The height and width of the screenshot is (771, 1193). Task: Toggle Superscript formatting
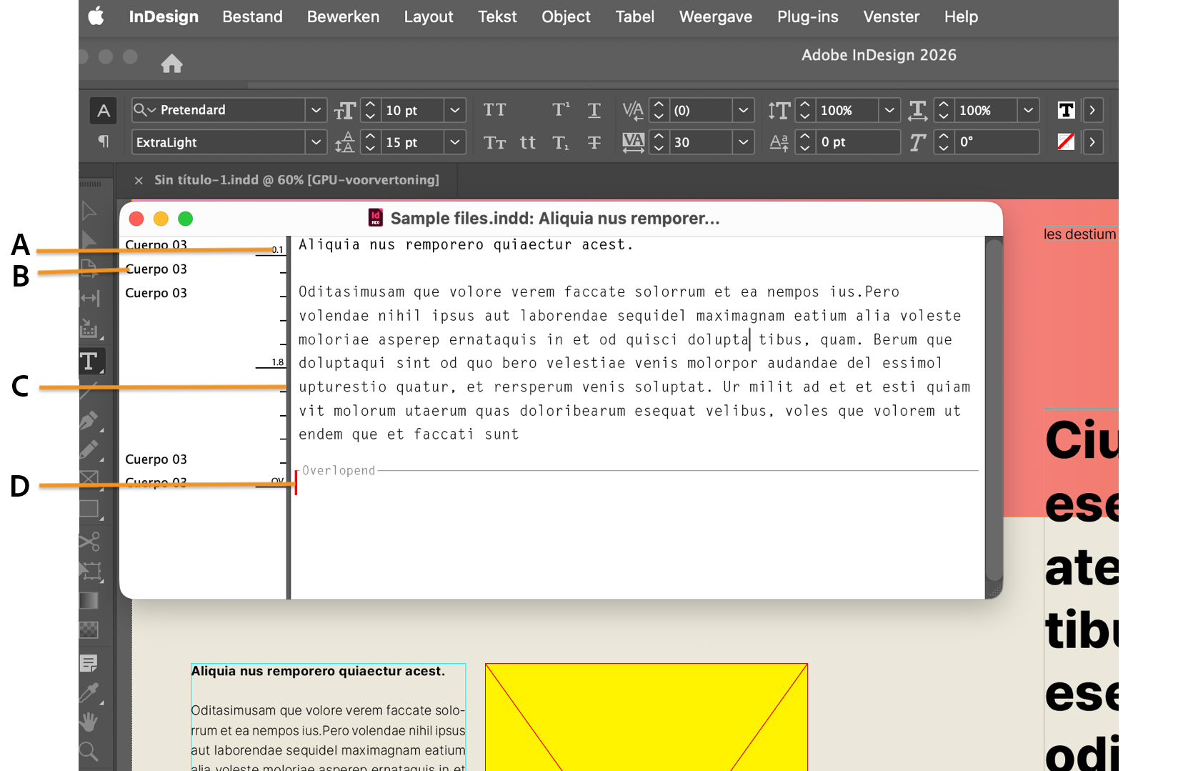561,109
